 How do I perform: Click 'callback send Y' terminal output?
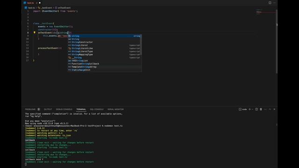tap(34, 160)
